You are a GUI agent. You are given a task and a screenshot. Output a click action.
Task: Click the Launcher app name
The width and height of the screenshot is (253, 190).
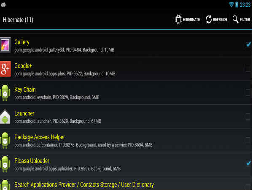[x=24, y=114]
